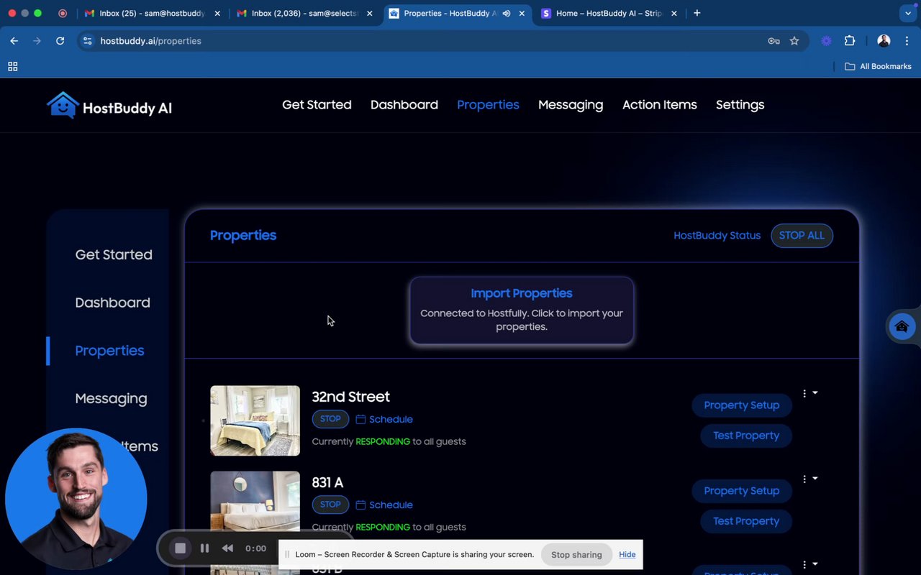Open the floating HostBuddy chat widget icon
The image size is (921, 575).
902,326
